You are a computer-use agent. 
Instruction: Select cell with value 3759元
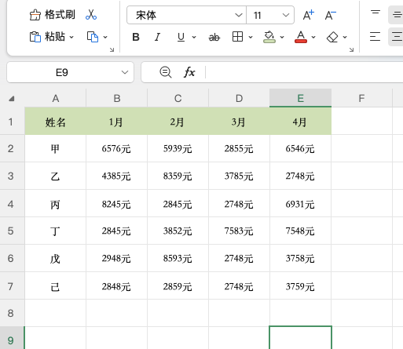pyautogui.click(x=301, y=286)
